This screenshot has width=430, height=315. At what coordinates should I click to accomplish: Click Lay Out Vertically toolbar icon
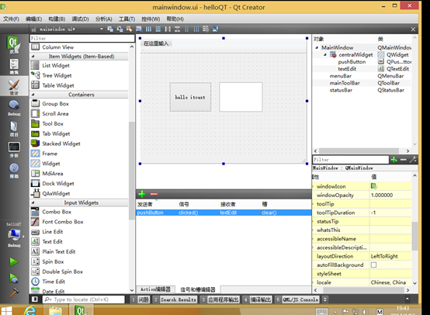[x=158, y=29]
